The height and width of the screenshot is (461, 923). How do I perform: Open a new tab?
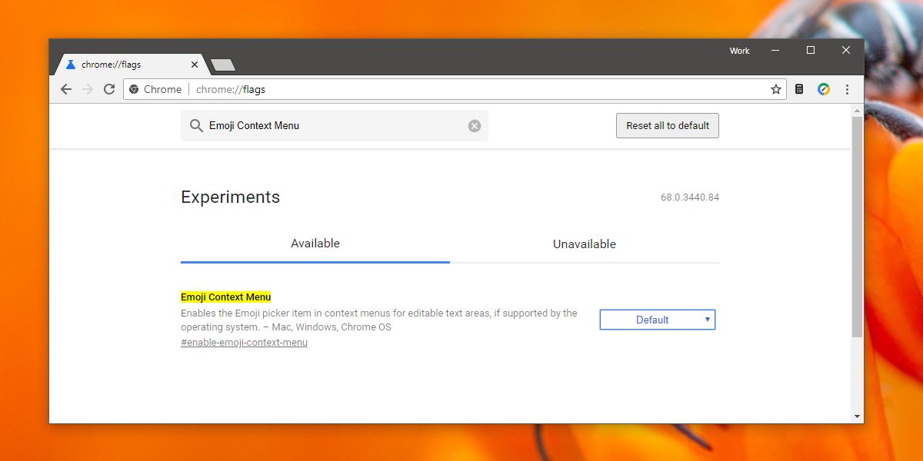pos(223,65)
